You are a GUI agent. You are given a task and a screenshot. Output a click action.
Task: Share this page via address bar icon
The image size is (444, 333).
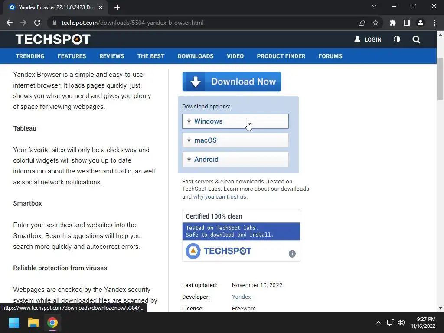tap(361, 23)
